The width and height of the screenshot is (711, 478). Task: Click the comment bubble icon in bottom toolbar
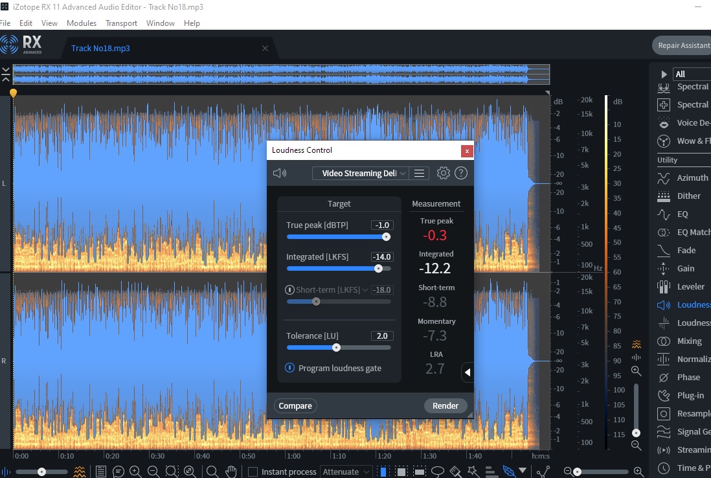[119, 472]
